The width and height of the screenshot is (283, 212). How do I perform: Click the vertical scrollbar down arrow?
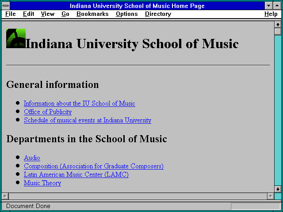point(278,189)
